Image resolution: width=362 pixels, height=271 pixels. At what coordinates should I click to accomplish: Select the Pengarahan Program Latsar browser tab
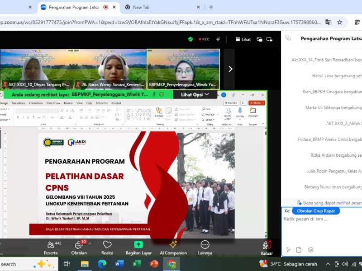click(72, 7)
